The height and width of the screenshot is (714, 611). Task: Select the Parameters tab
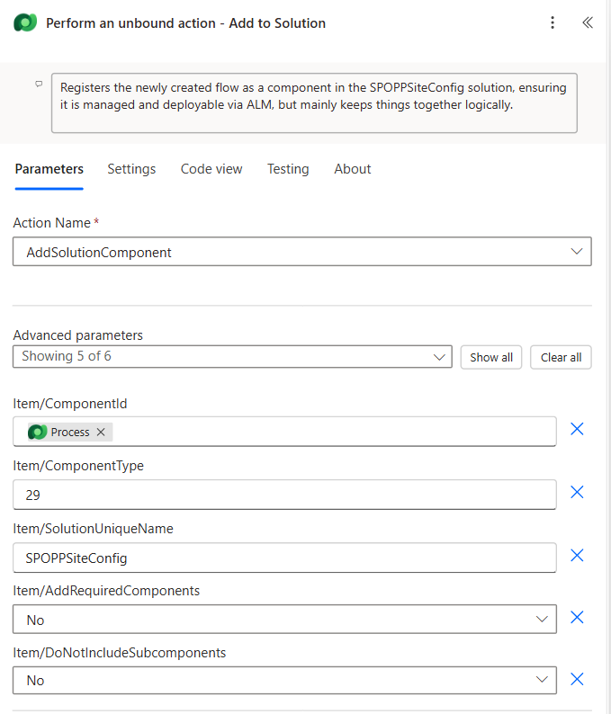(x=49, y=169)
